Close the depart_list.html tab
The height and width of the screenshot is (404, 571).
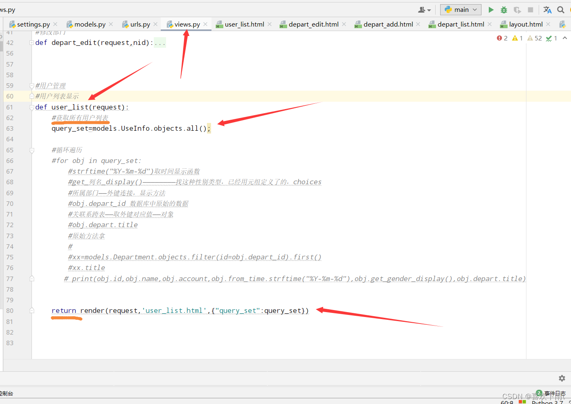tap(490, 24)
